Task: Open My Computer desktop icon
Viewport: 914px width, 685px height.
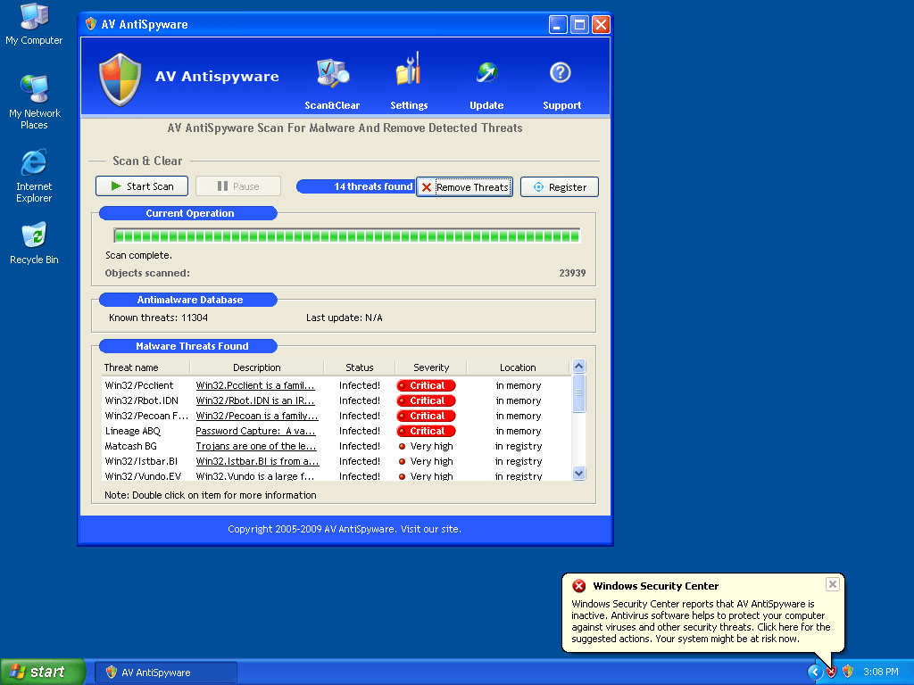Action: [x=34, y=18]
